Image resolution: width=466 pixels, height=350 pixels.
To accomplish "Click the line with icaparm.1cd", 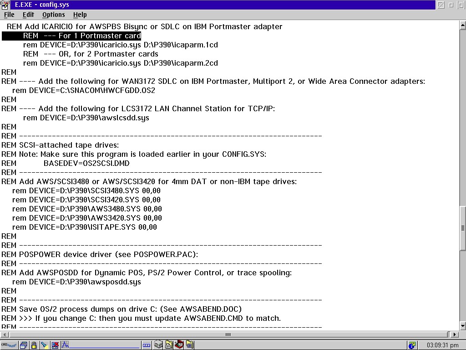I will pyautogui.click(x=120, y=45).
